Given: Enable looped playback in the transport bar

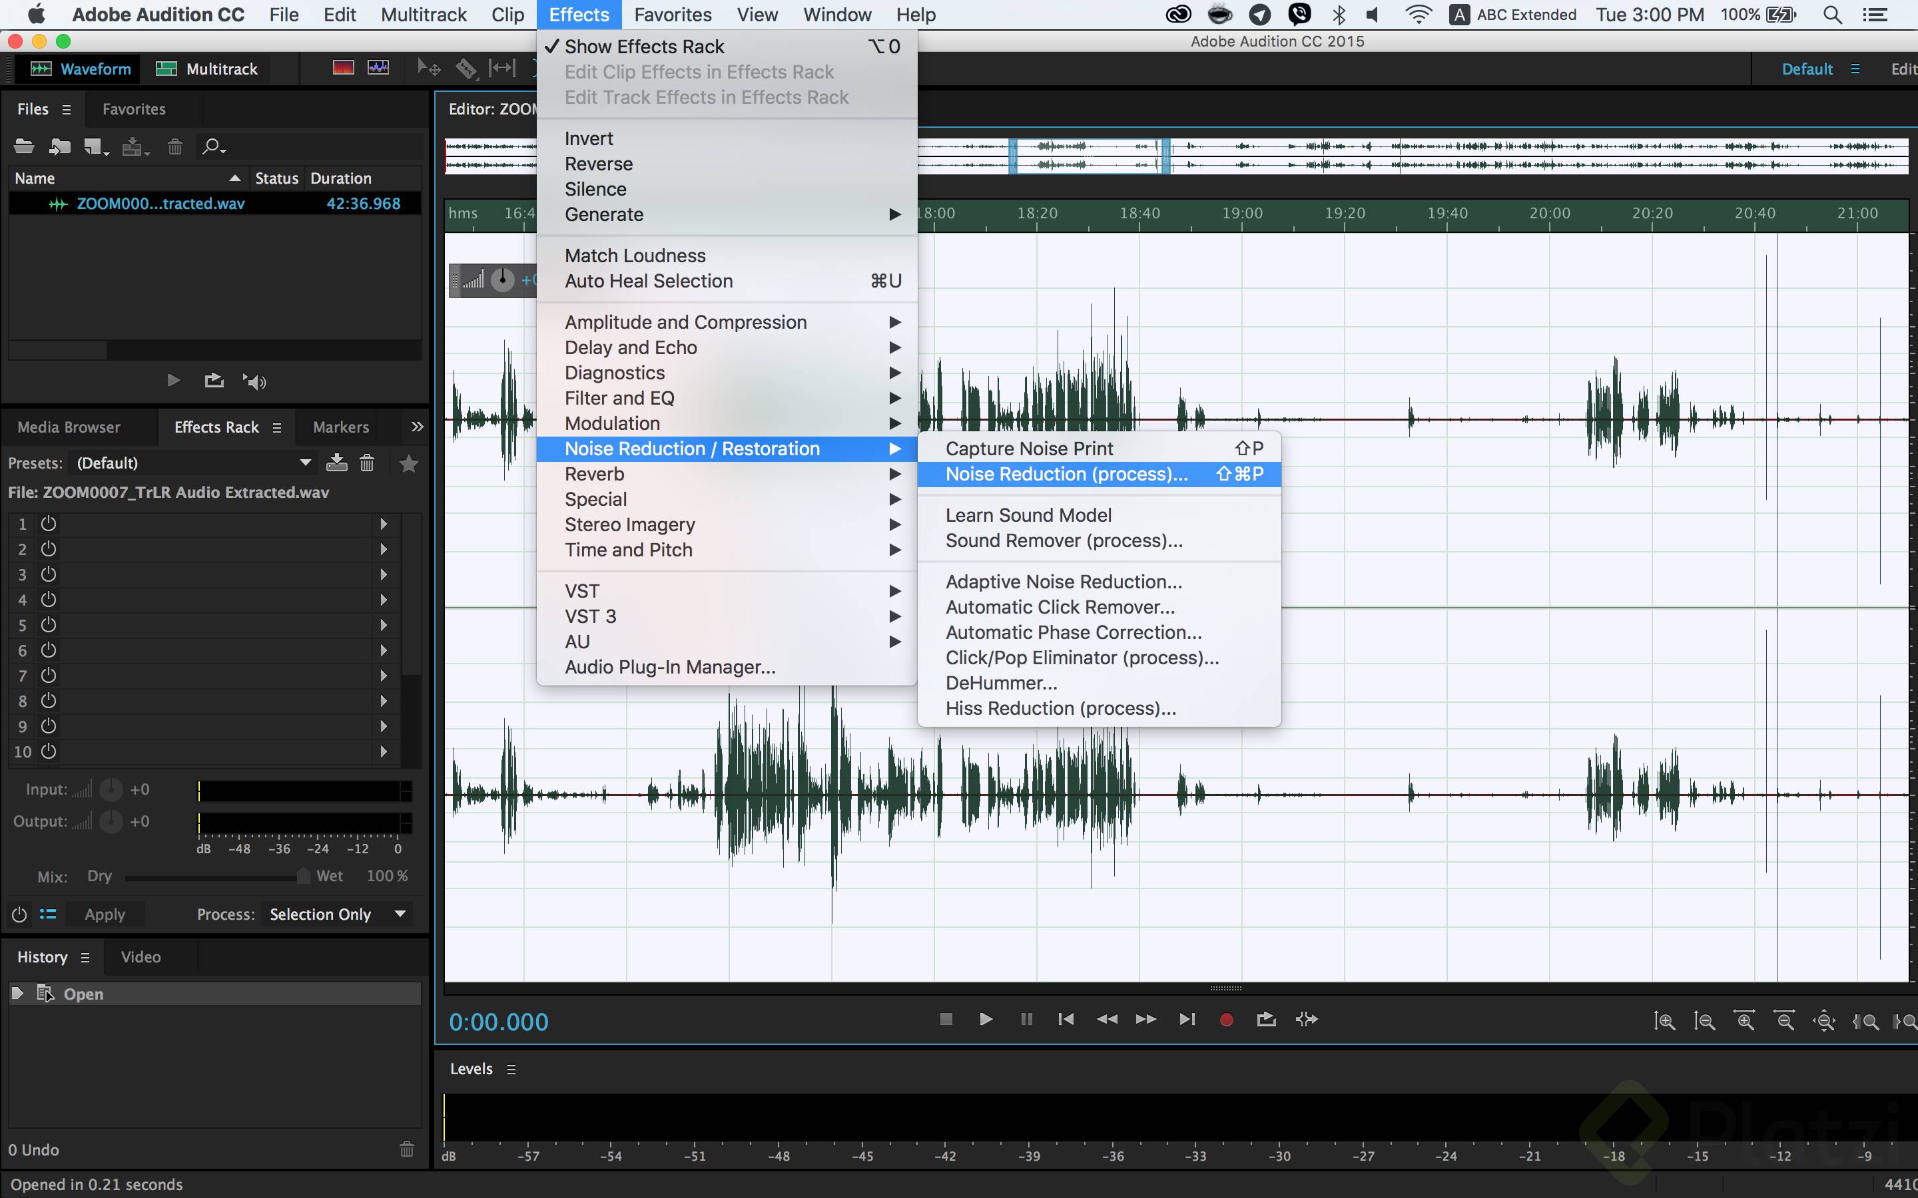Looking at the screenshot, I should point(1266,1020).
